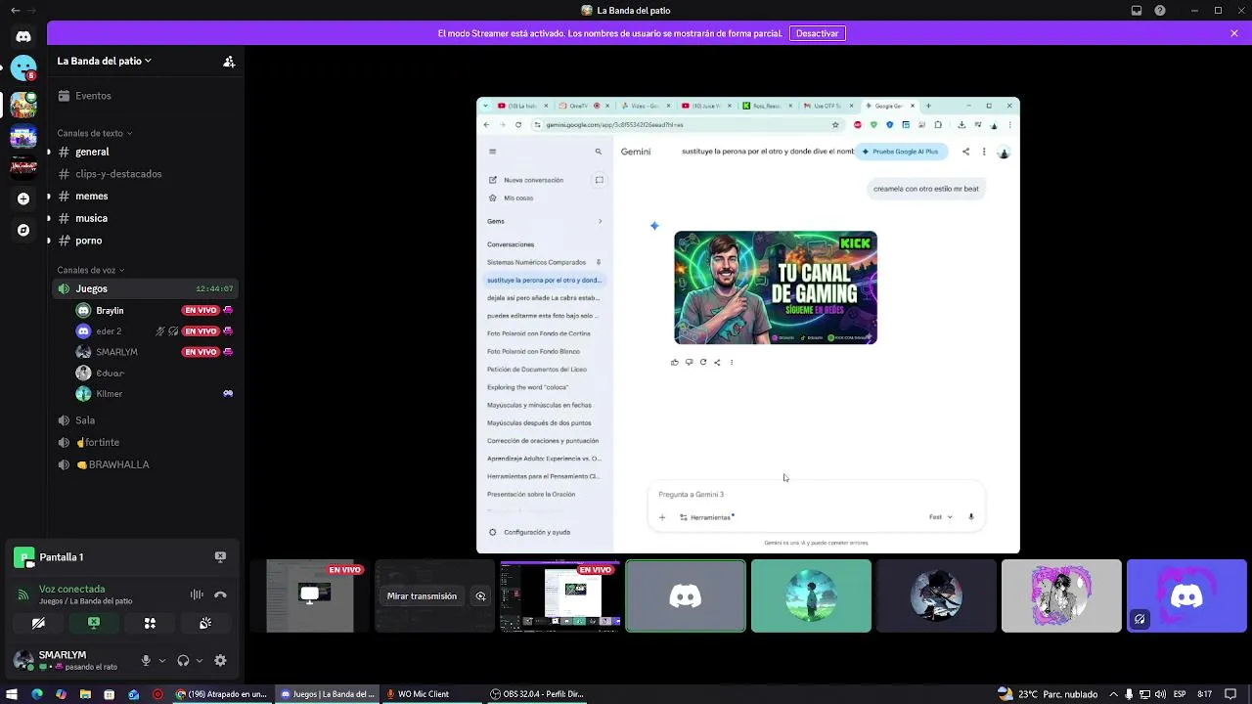Expand the Gems chevron in the Gemini sidebar
1252x704 pixels.
[600, 221]
